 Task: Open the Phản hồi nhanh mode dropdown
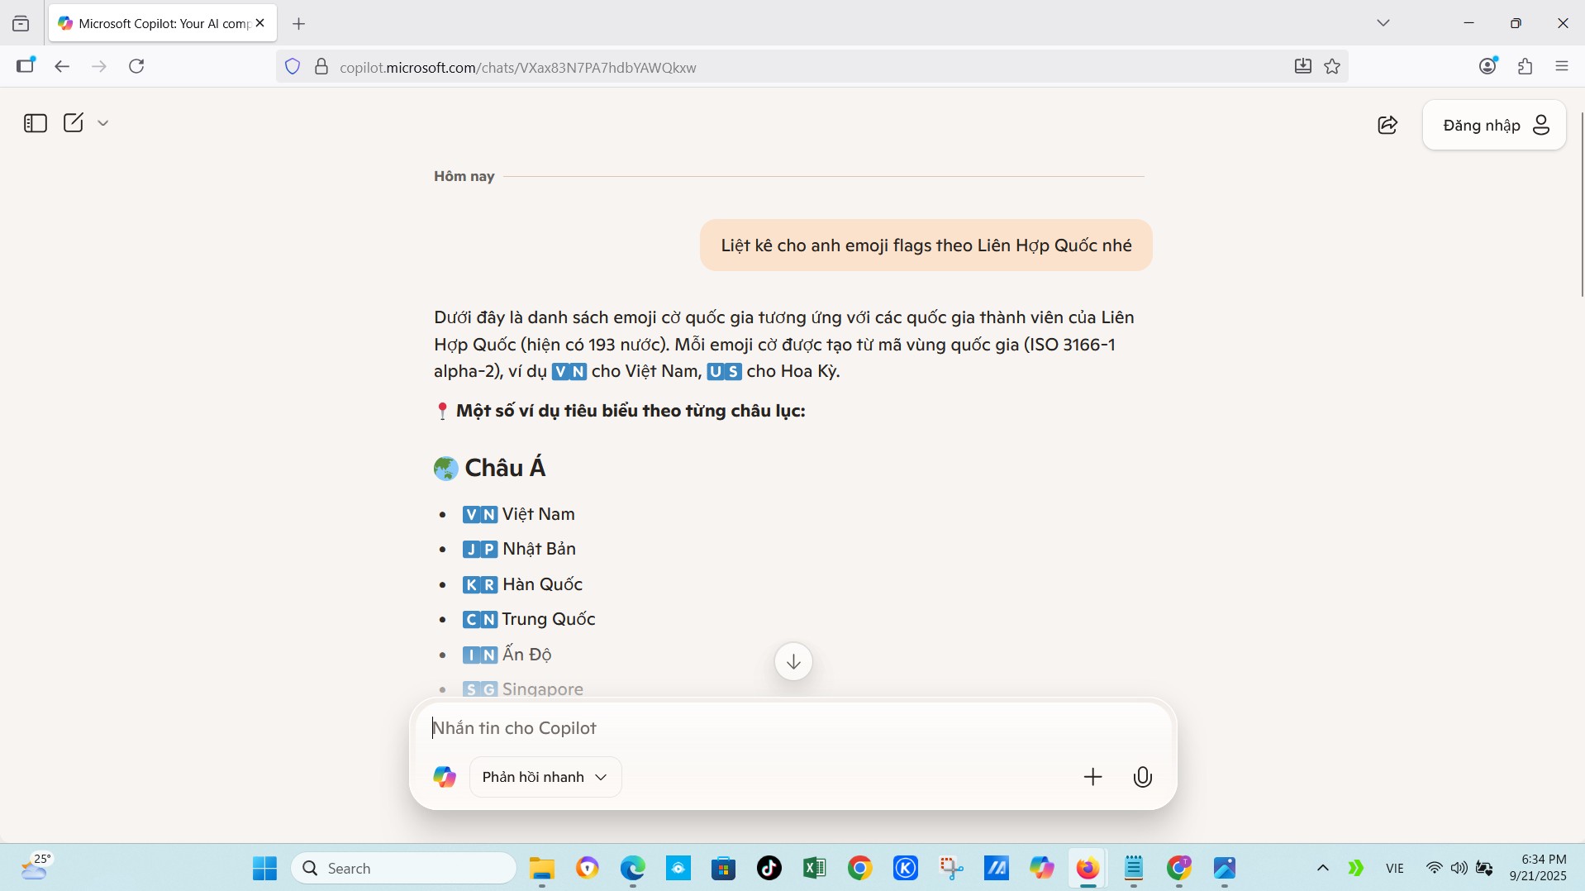click(x=545, y=777)
